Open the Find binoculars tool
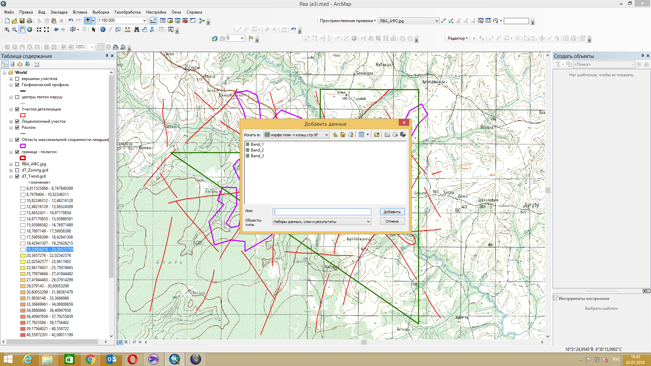Viewport: 651px width, 366px height. click(137, 29)
